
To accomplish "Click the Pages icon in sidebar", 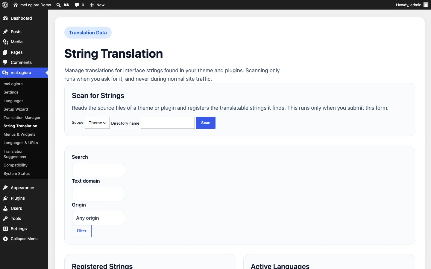I will point(5,52).
